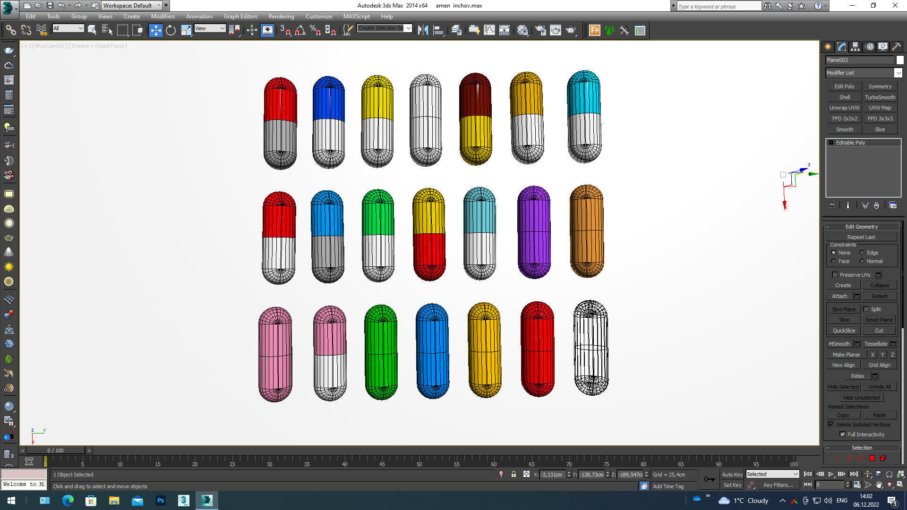Image resolution: width=907 pixels, height=510 pixels.
Task: Open the selection filter All dropdown
Action: point(80,28)
